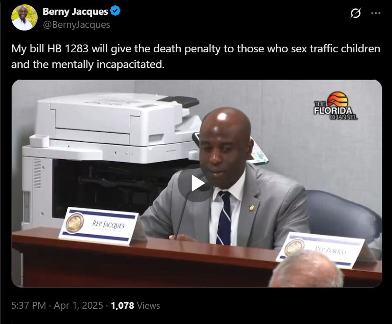Image resolution: width=392 pixels, height=324 pixels.
Task: Click the Grok explain-post icon
Action: pos(355,13)
